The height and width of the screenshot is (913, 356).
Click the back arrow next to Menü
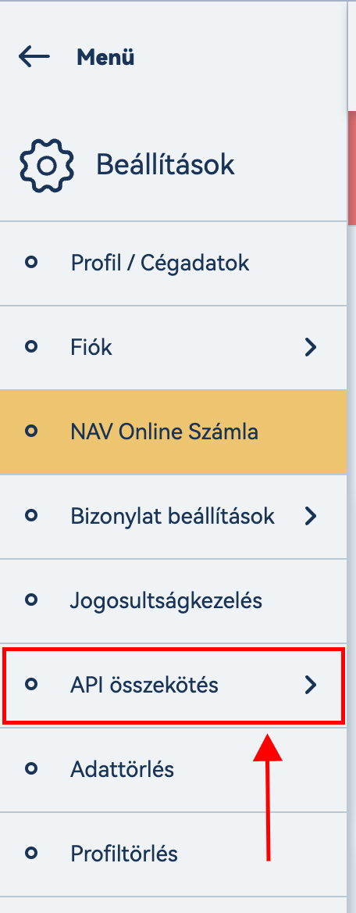pyautogui.click(x=34, y=56)
